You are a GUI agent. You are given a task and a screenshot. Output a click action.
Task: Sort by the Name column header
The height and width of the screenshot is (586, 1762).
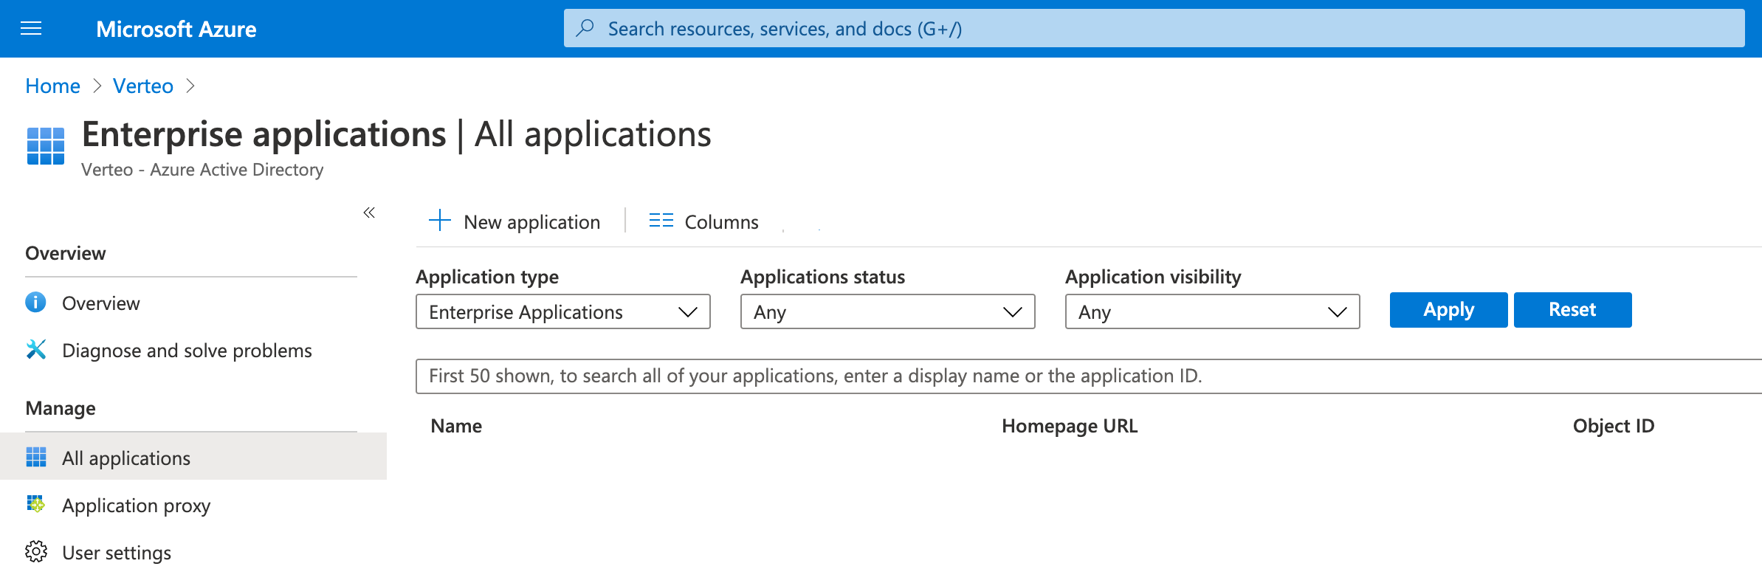click(456, 426)
